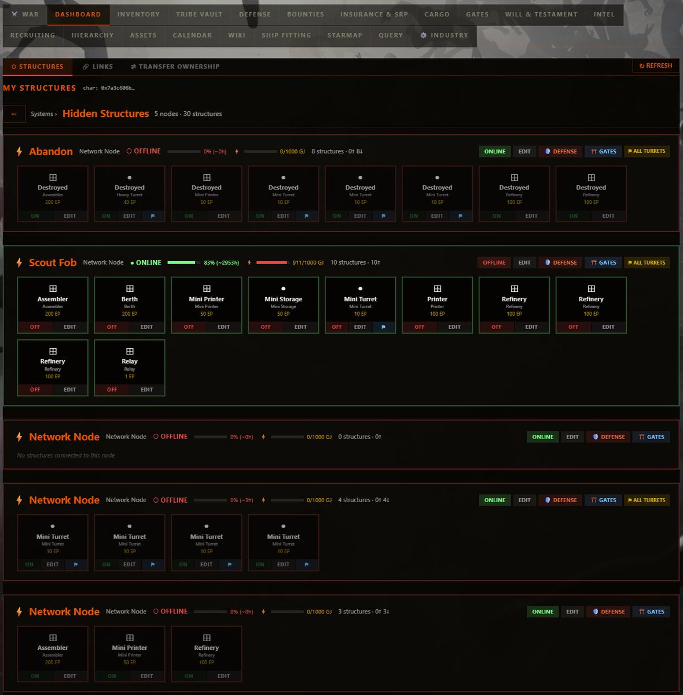Click the Abandon 0% fuel bar
The image size is (683, 695).
183,152
